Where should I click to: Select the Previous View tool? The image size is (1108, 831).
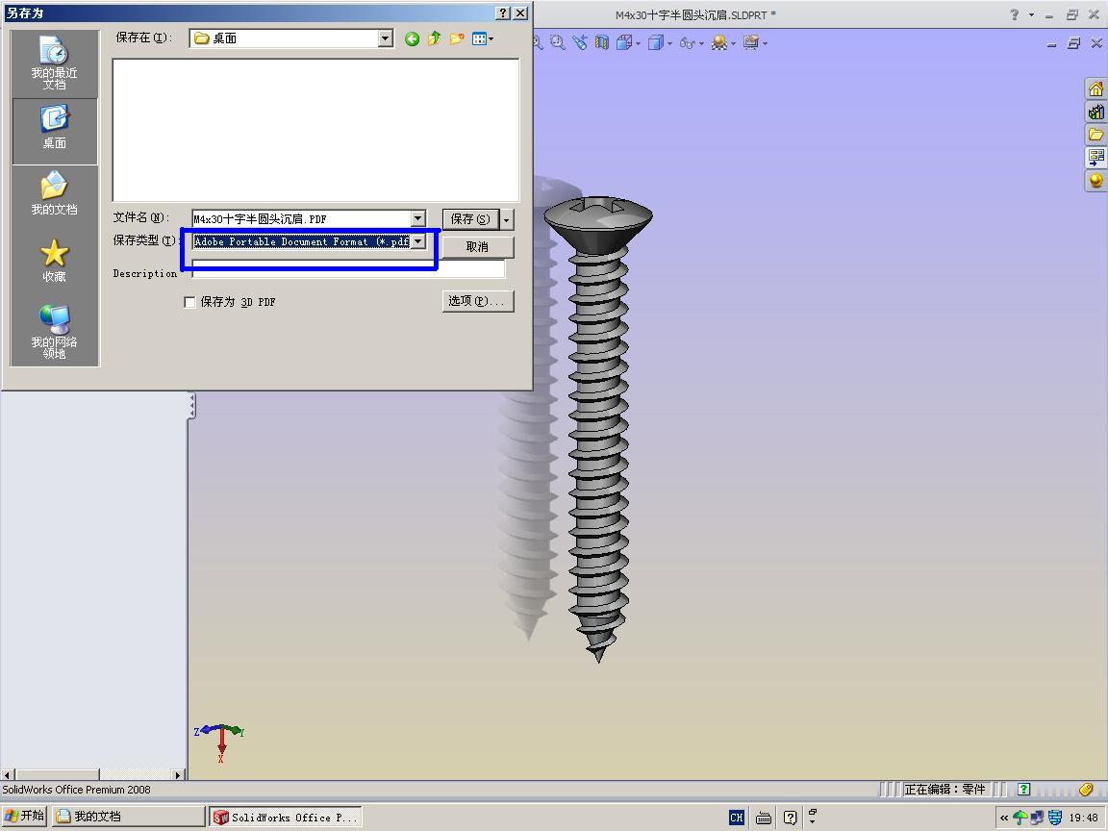click(580, 43)
